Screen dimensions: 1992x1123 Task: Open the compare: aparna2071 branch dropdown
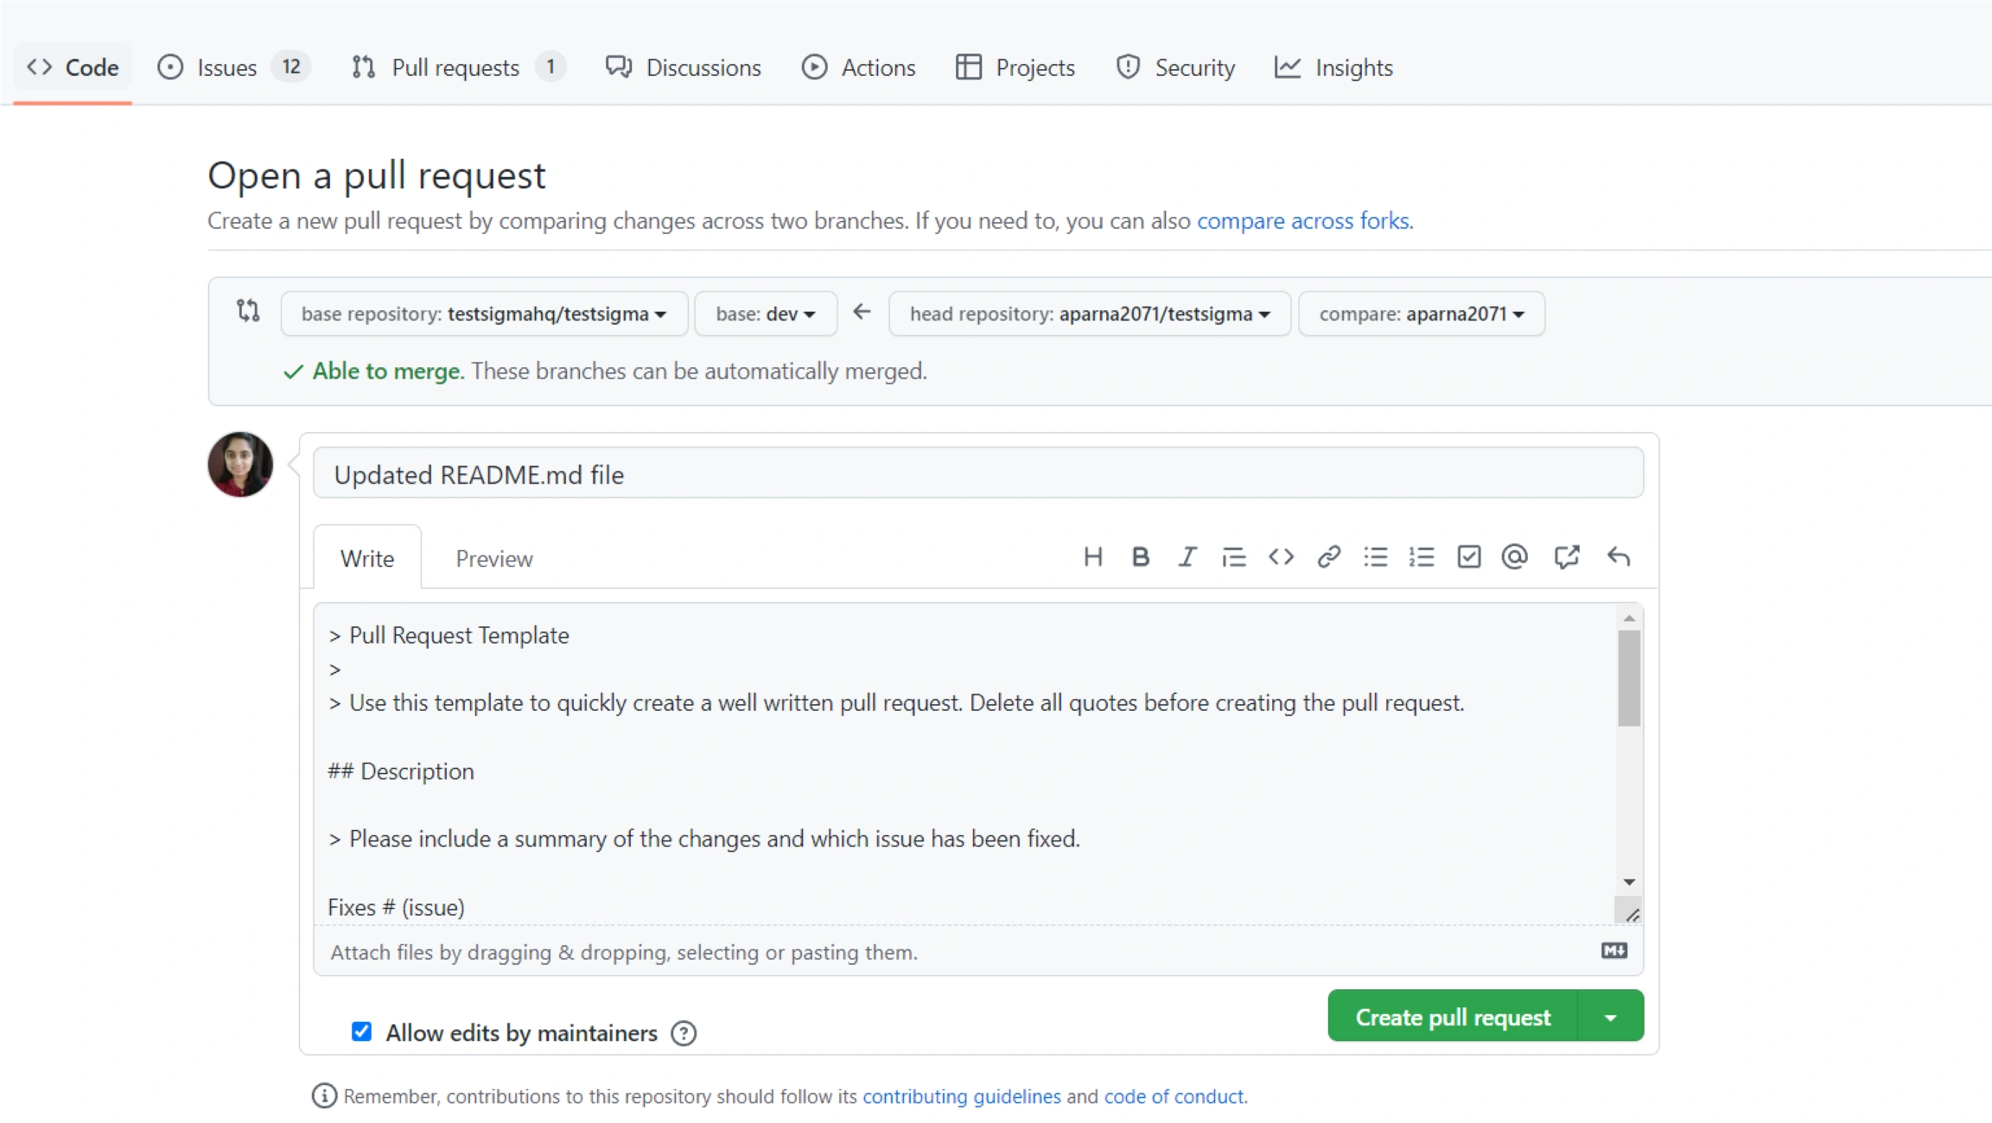[1421, 314]
